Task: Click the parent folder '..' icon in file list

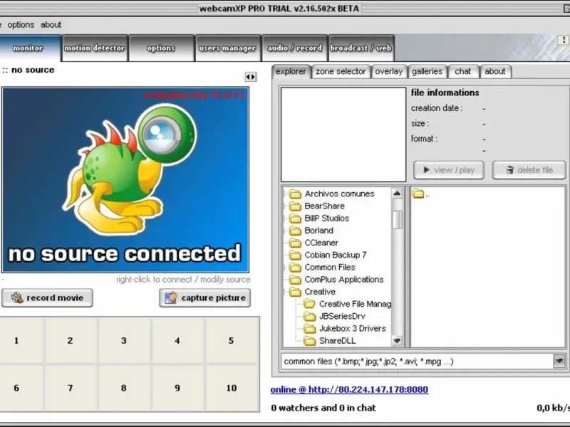Action: (418, 194)
